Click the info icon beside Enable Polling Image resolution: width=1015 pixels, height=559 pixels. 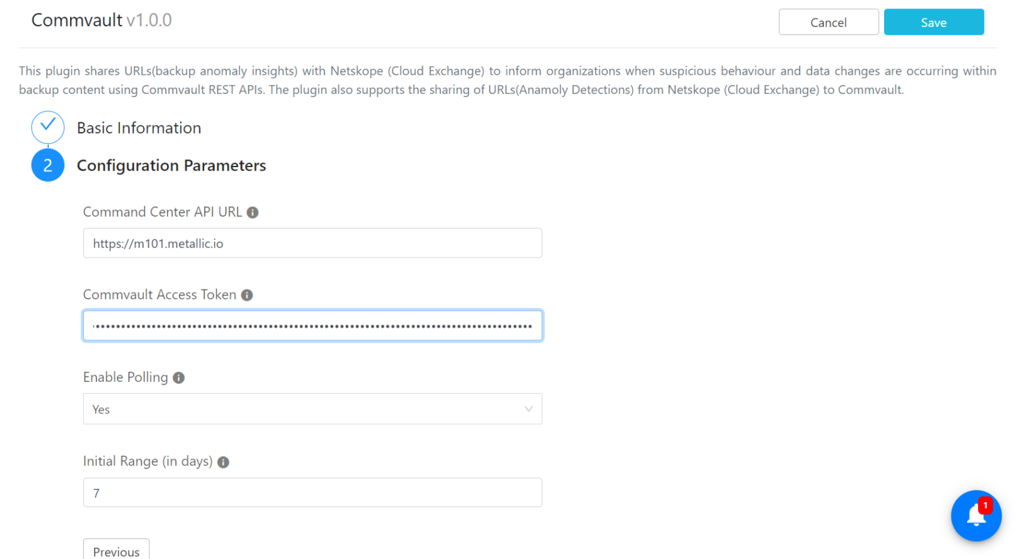178,377
